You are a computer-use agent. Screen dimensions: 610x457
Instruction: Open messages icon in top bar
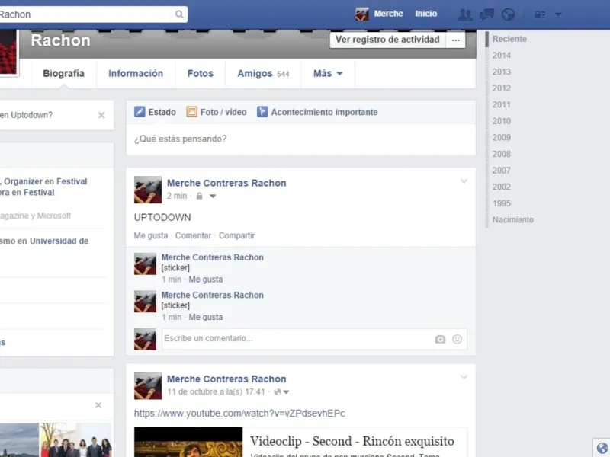click(x=486, y=14)
